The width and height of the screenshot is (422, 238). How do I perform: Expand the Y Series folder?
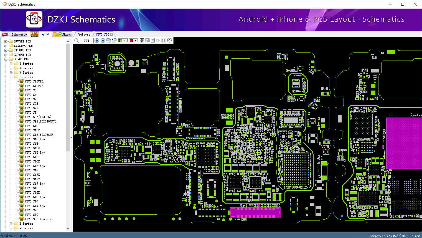click(11, 68)
